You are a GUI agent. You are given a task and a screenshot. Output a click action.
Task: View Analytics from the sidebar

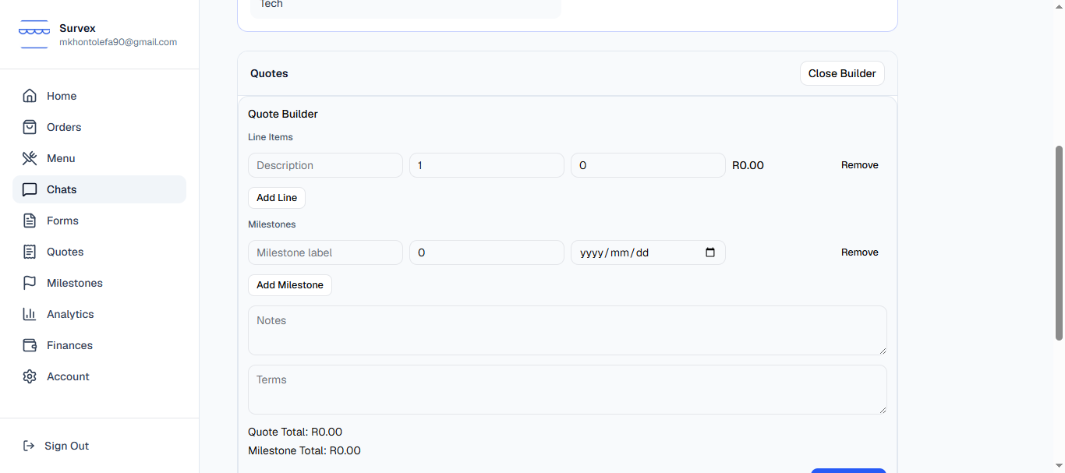(99, 314)
